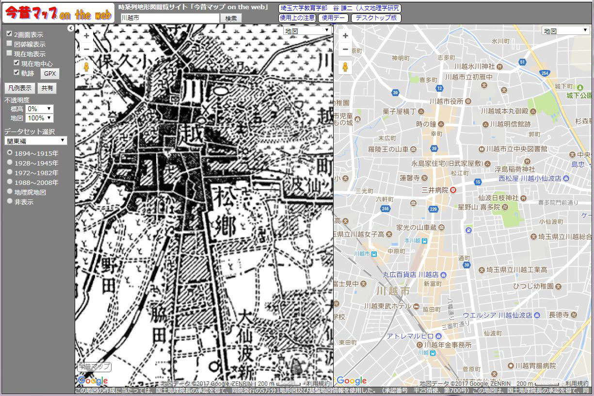The image size is (594, 396).
Task: Zoom in on the left historical map
Action: pos(86,35)
